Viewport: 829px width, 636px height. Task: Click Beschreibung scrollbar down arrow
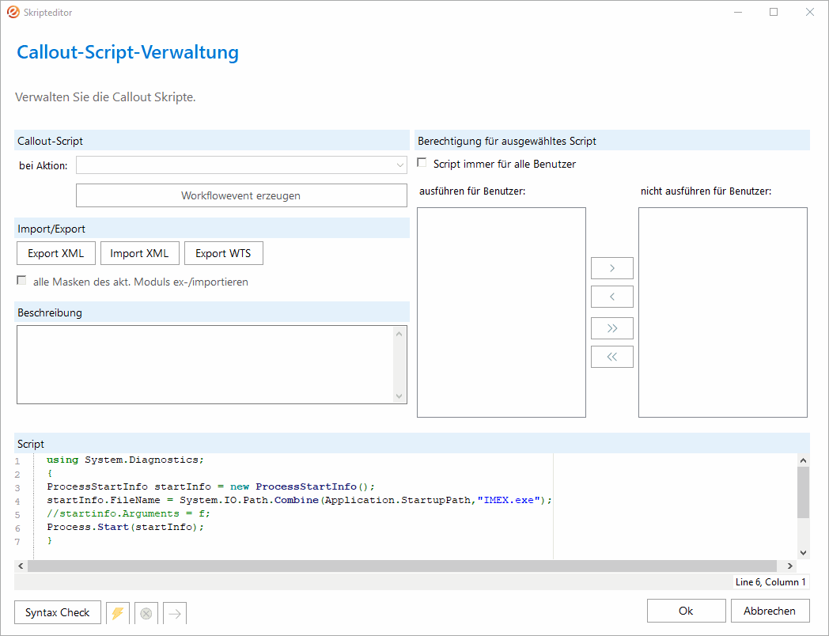pos(399,396)
